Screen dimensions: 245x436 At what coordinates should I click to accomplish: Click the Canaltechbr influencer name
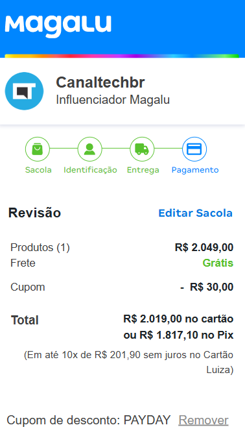(x=100, y=82)
